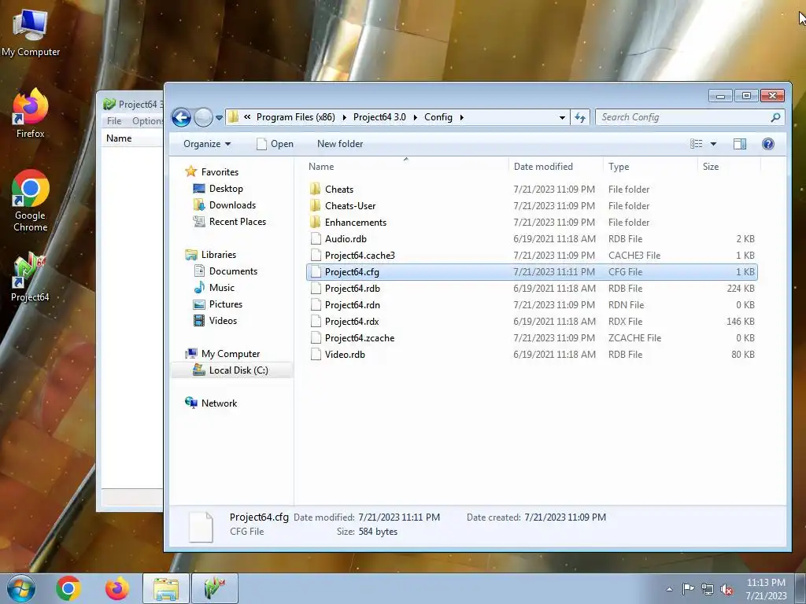Image resolution: width=806 pixels, height=604 pixels.
Task: Select Project64.rdb file
Action: coord(532,288)
